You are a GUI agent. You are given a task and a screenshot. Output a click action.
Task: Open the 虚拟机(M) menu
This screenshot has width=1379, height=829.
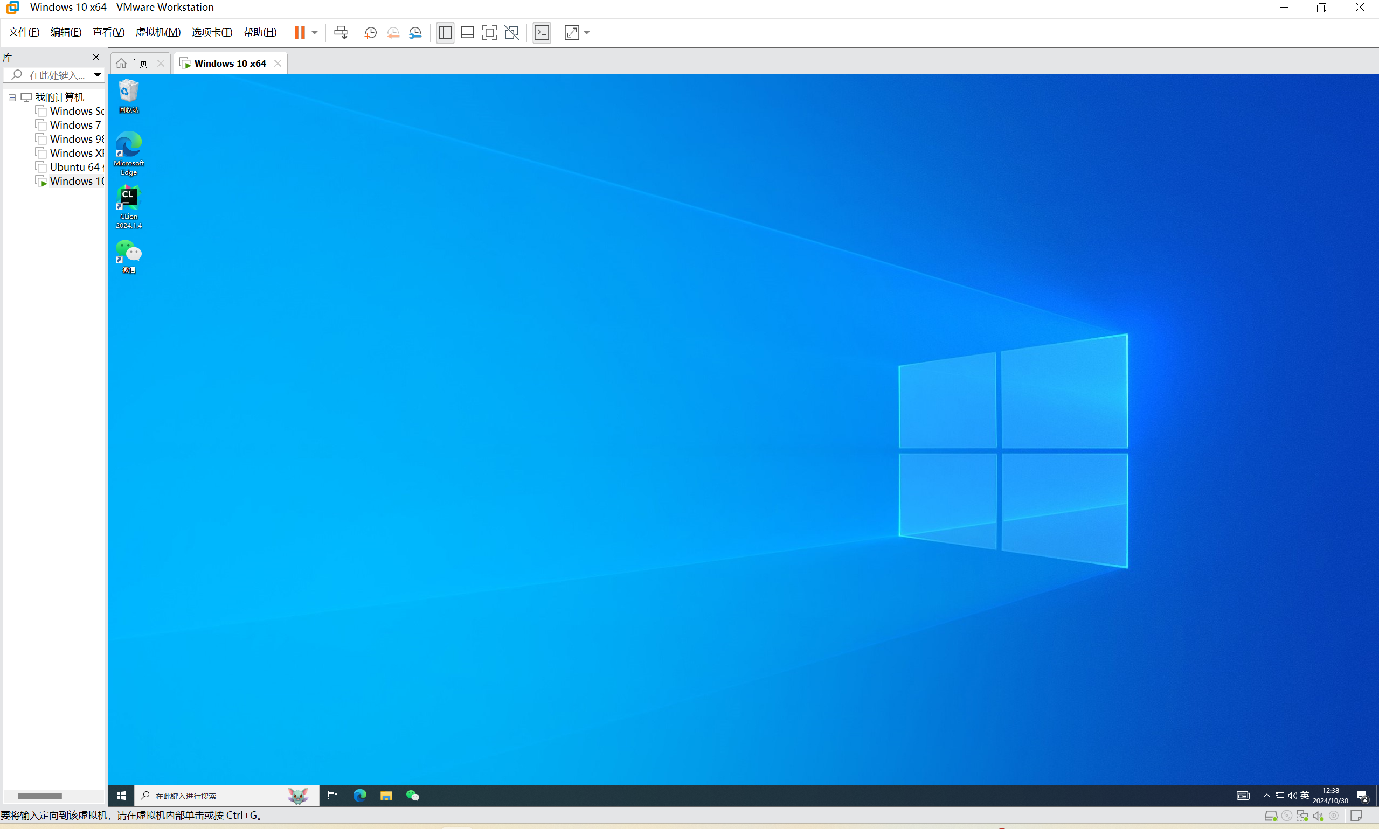157,32
